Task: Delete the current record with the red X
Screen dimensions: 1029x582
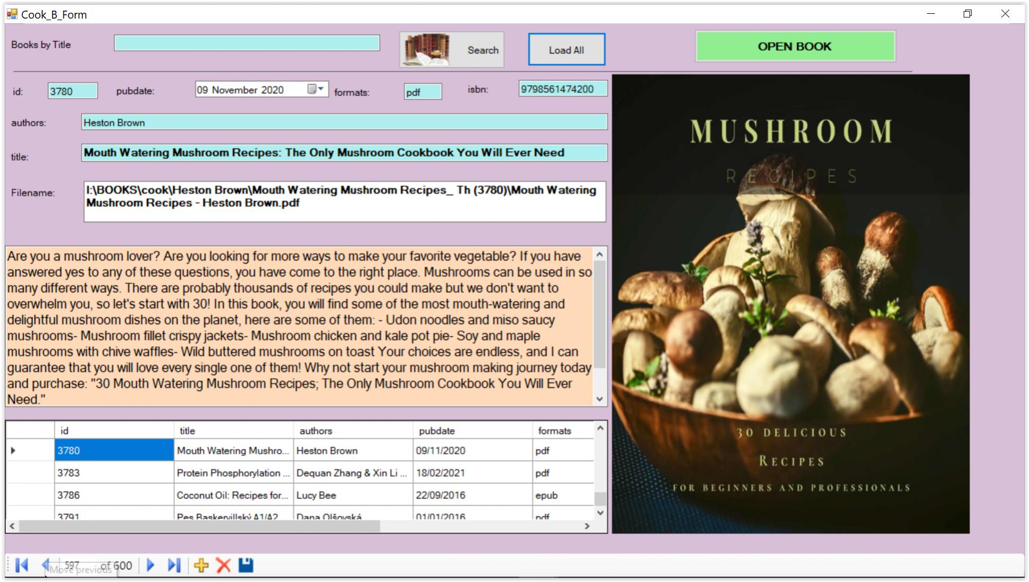Action: point(224,565)
